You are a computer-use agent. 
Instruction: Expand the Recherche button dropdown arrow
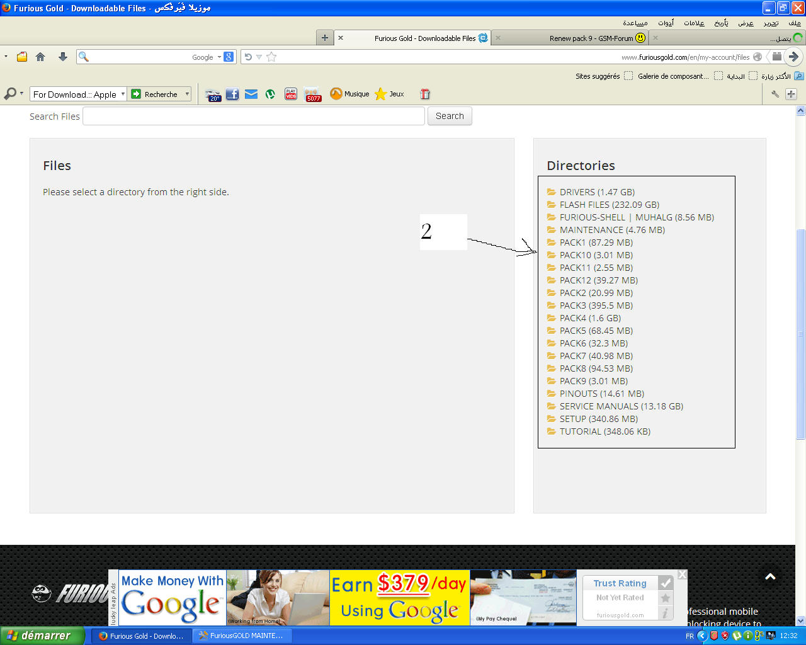(187, 94)
